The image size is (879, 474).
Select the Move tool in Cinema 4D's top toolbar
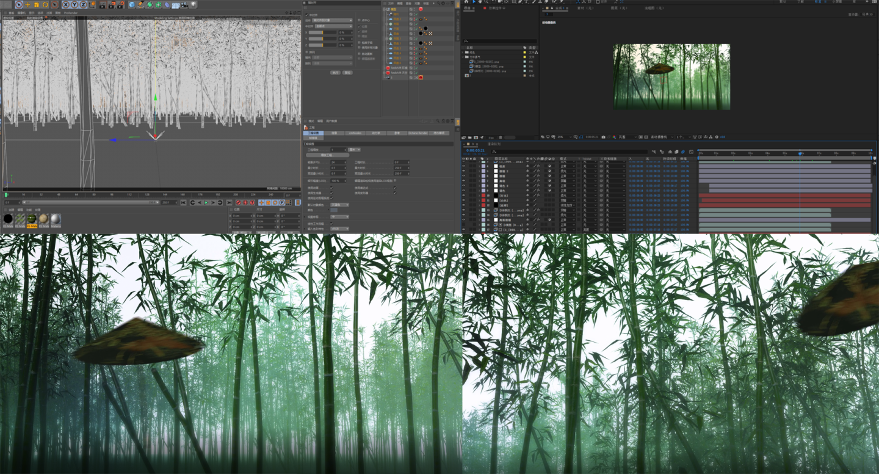pyautogui.click(x=27, y=5)
